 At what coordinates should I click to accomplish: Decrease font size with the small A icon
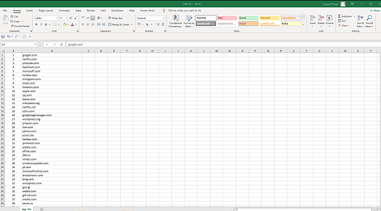pyautogui.click(x=75, y=18)
